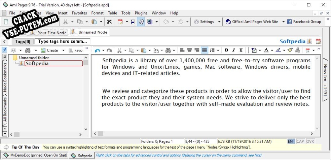Collapse the tags bar with left chevron

pyautogui.click(x=5, y=41)
